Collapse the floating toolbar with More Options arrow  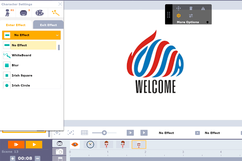pos(207,22)
